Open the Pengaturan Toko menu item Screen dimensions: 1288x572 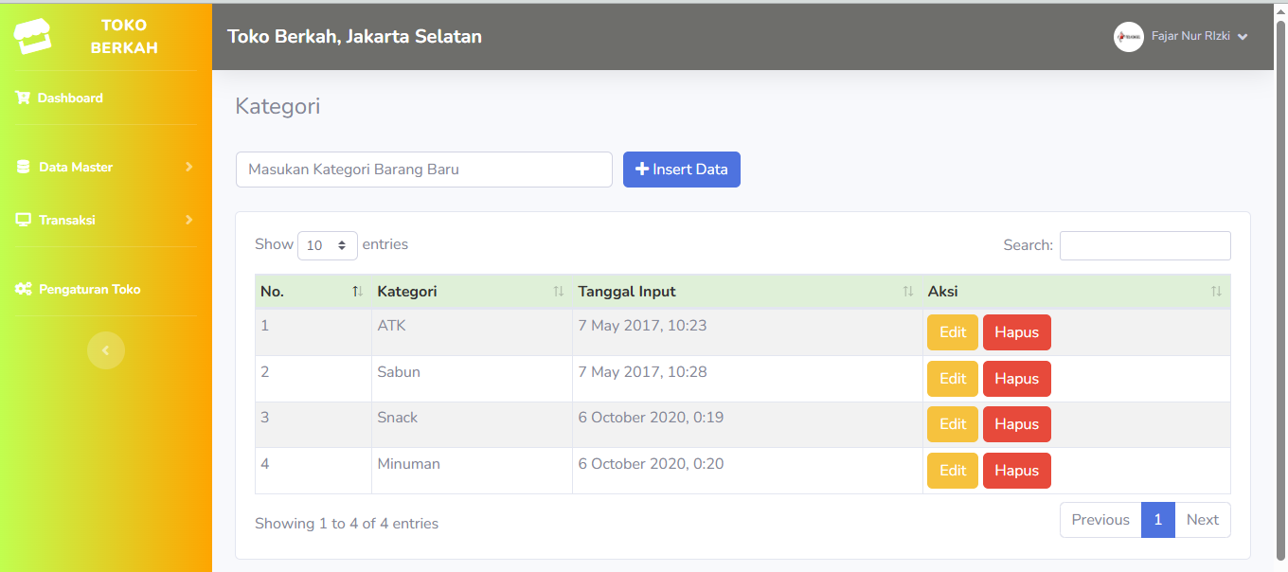coord(89,289)
